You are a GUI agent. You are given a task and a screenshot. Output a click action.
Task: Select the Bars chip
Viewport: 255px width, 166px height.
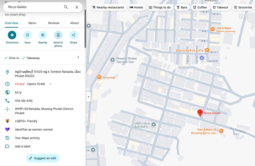(182, 8)
